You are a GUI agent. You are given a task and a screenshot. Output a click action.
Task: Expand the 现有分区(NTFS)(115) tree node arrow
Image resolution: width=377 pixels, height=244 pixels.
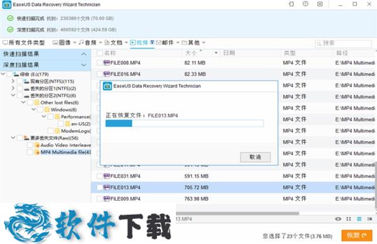[x=13, y=81]
